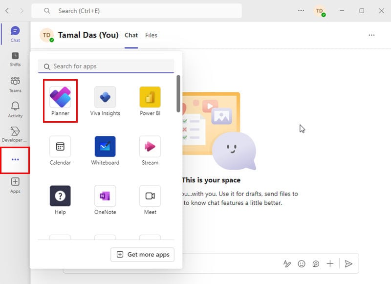The width and height of the screenshot is (391, 284).
Task: Click the Tamal Das (You) chat title
Action: click(88, 35)
